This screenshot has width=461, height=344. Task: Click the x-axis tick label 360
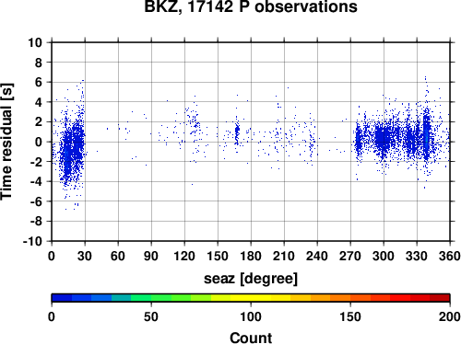450,256
